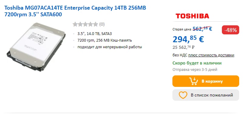Open the плюс стоимость доставки link

[x=211, y=55]
